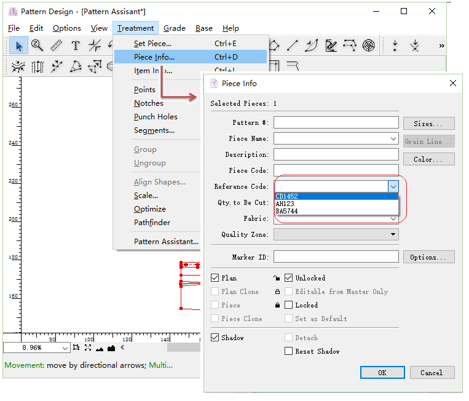Image resolution: width=469 pixels, height=401 pixels.
Task: Open the Quality Zone dropdown
Action: (393, 234)
